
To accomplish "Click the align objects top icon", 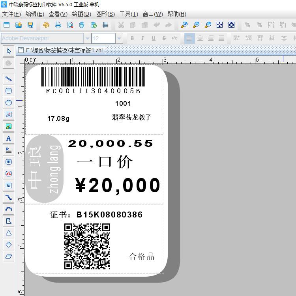I will [260, 38].
